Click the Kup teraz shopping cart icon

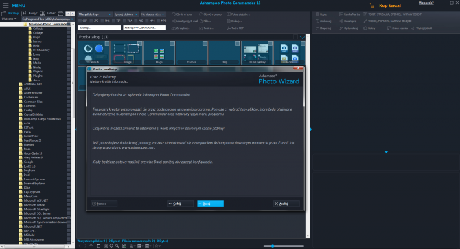coord(372,6)
